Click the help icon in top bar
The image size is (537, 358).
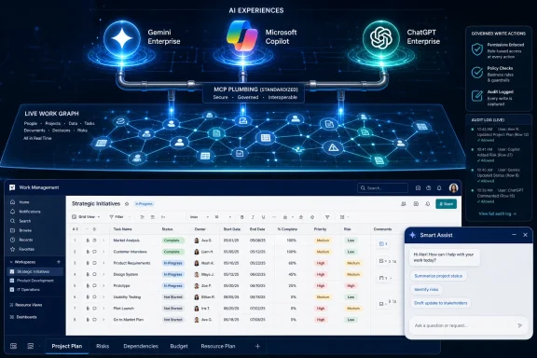(x=429, y=187)
